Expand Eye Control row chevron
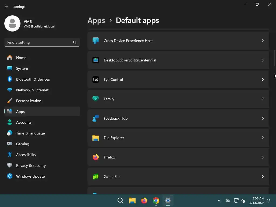 (263, 80)
